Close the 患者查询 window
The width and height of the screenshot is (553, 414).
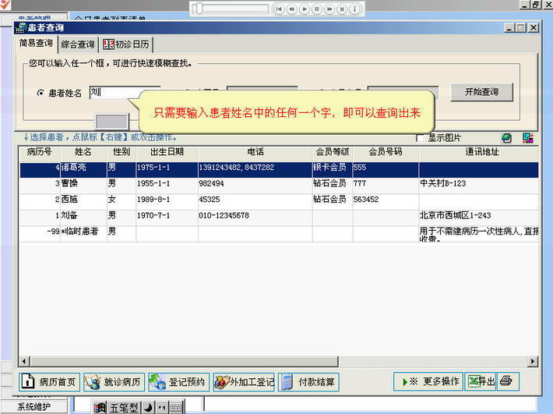coord(534,27)
